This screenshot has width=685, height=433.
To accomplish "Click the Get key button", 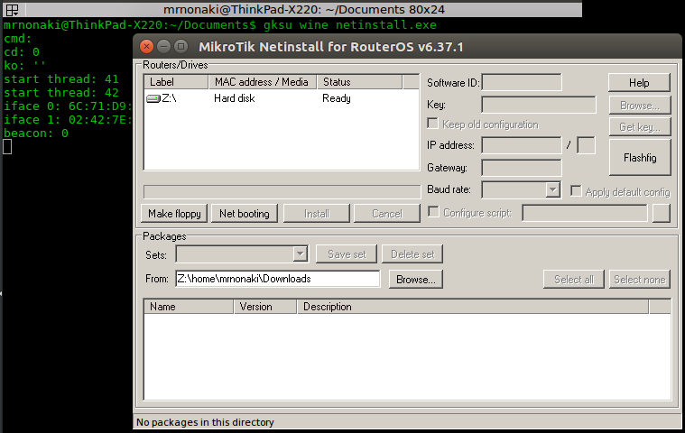I will (x=640, y=127).
